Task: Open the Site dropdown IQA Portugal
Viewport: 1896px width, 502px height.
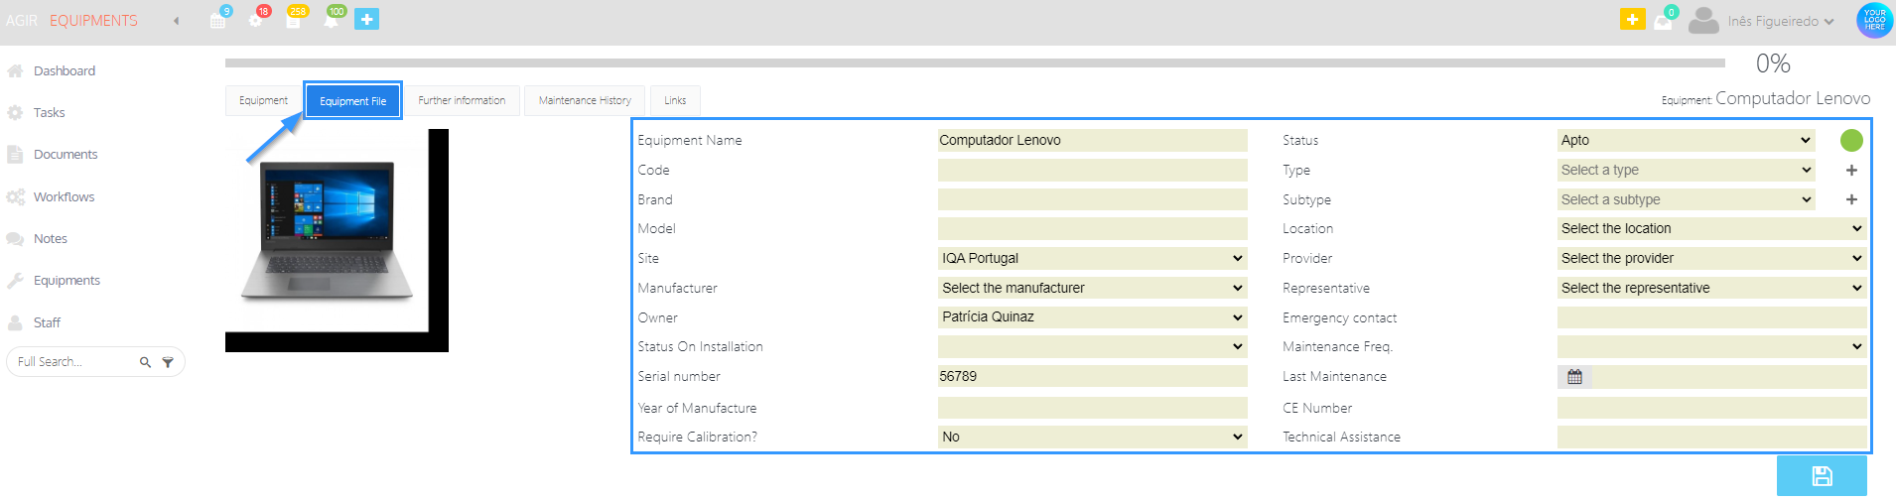Action: (x=1093, y=259)
